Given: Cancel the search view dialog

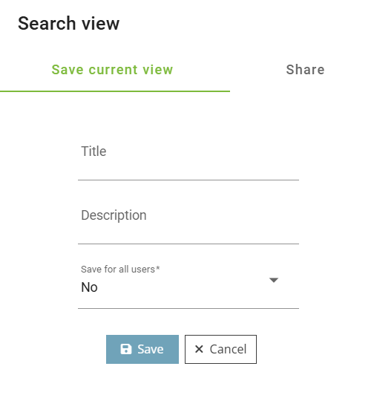Looking at the screenshot, I should click(x=220, y=349).
